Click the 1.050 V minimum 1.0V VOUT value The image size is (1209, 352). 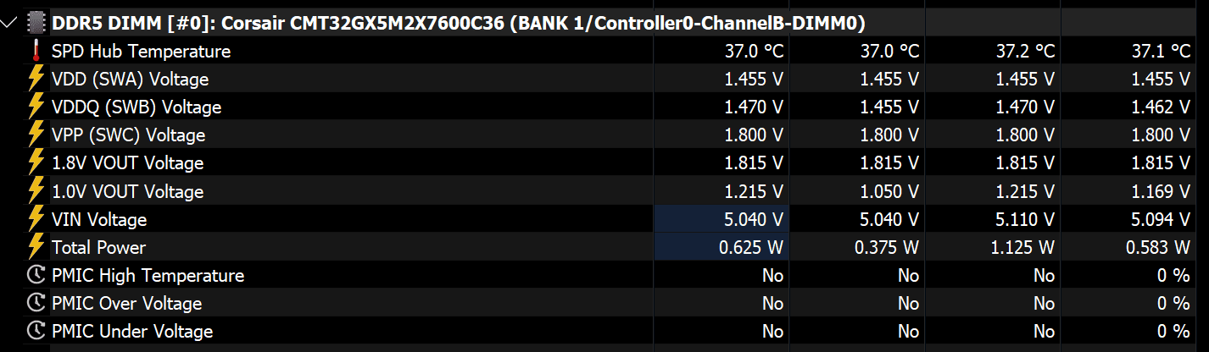coord(889,191)
